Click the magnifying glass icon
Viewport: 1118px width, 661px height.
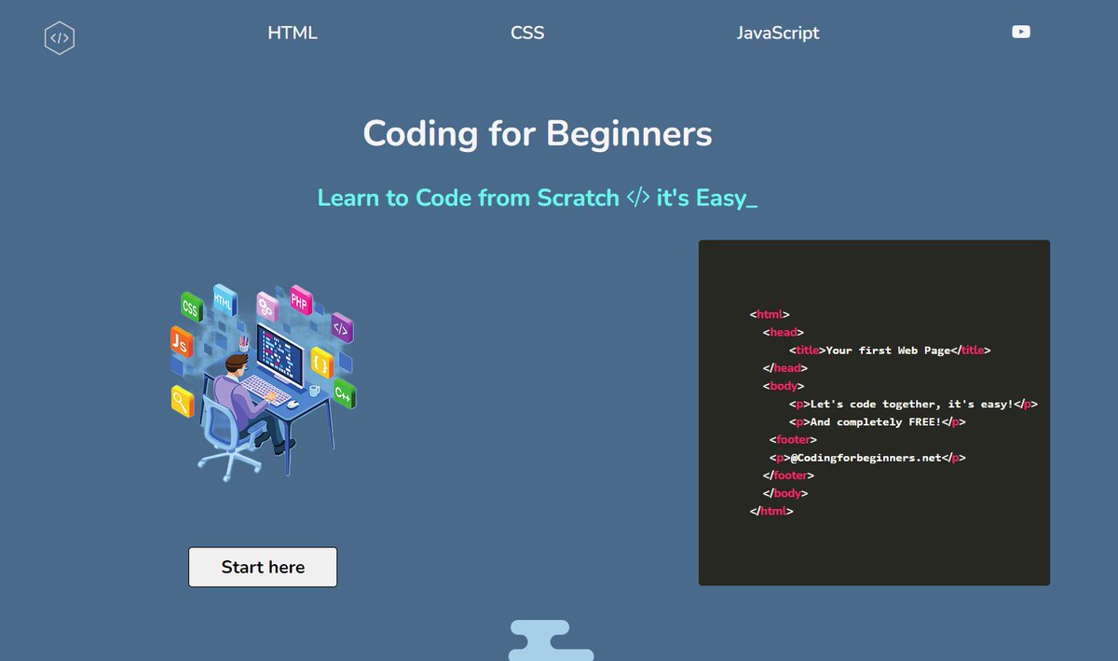click(x=181, y=401)
